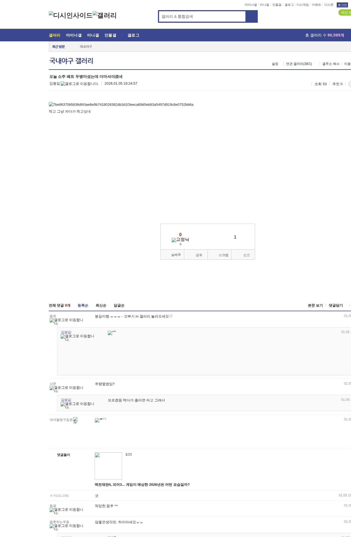Click the comment starting with 붕길이햄
The height and width of the screenshot is (537, 351).
[134, 316]
